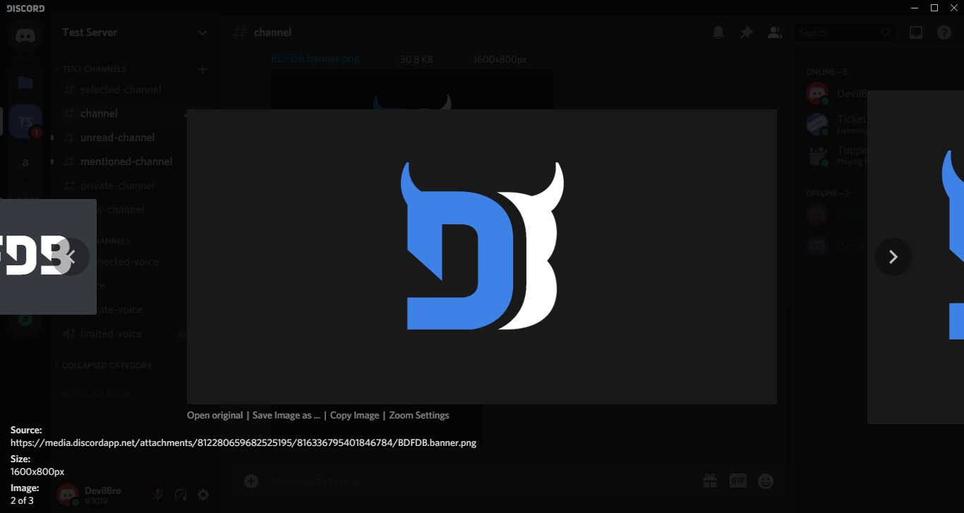Open original image link
The width and height of the screenshot is (964, 513).
tap(215, 416)
